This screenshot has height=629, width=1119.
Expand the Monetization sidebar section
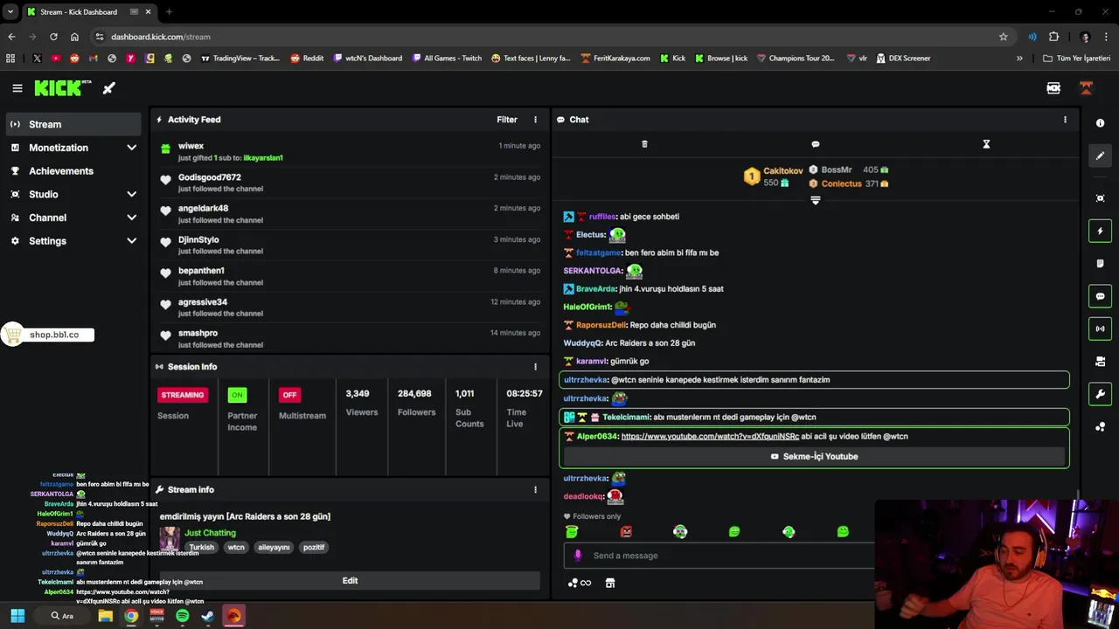(x=132, y=148)
